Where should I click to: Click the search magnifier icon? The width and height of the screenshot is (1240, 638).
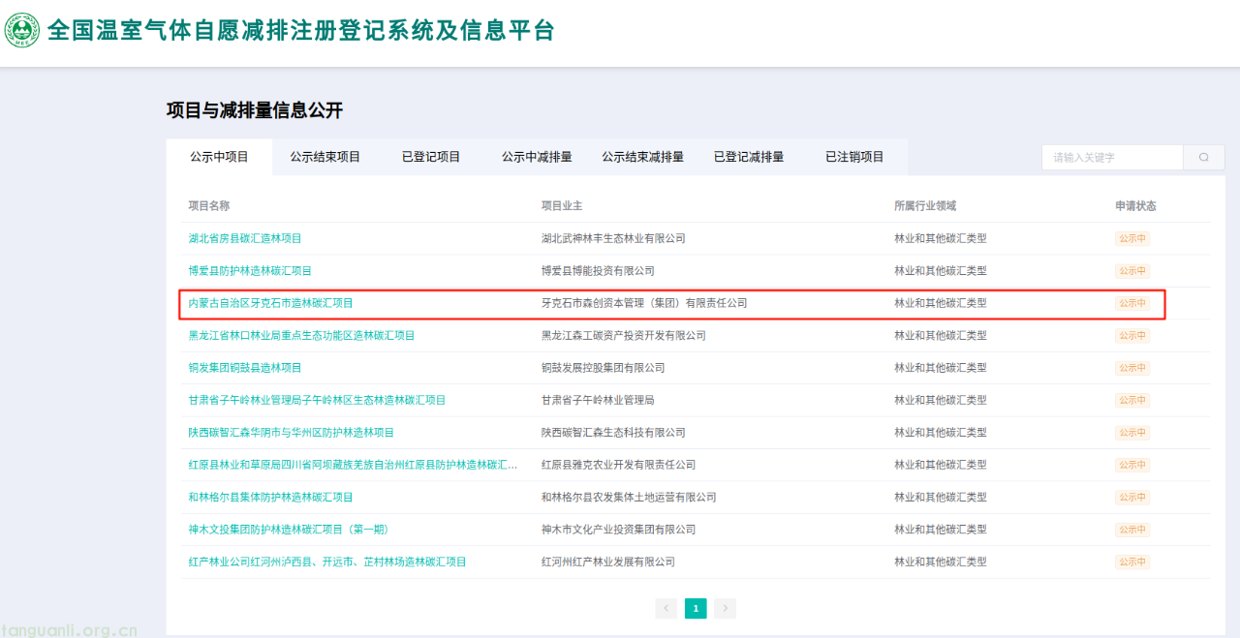click(x=1202, y=156)
